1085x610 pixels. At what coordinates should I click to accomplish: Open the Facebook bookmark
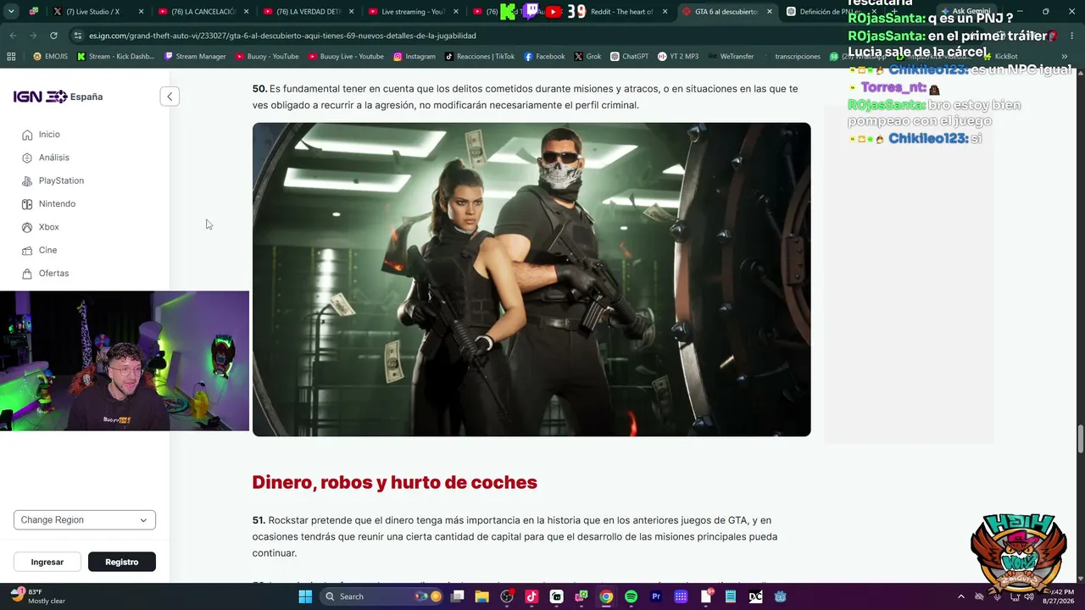pyautogui.click(x=544, y=57)
